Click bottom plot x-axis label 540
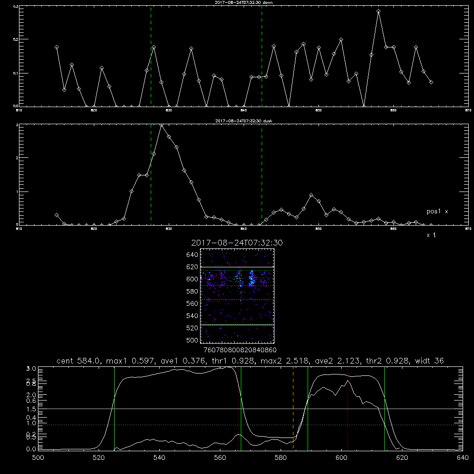 [159, 458]
